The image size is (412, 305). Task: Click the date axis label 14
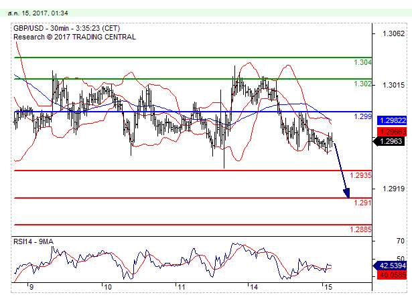pos(254,287)
